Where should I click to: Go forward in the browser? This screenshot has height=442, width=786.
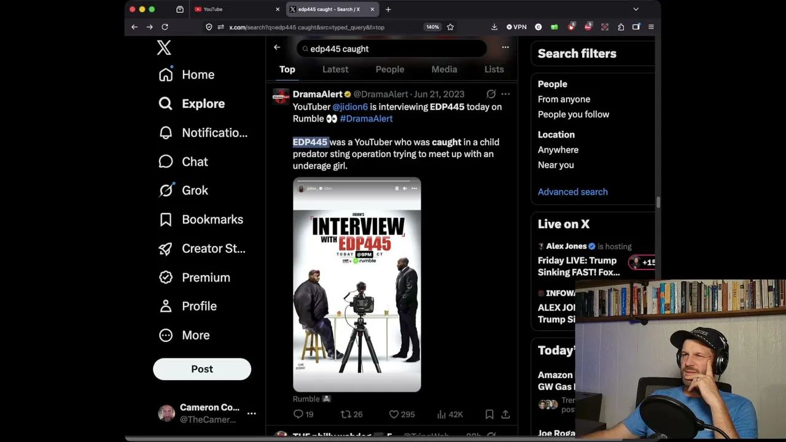point(149,27)
